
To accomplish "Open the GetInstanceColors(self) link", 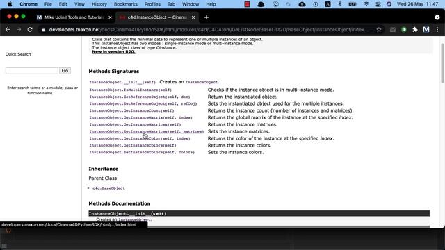I will click(133, 145).
